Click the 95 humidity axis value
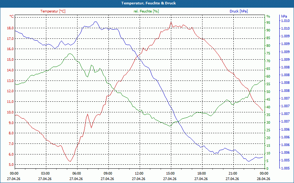This screenshot has width=294, height=183. point(268,23)
